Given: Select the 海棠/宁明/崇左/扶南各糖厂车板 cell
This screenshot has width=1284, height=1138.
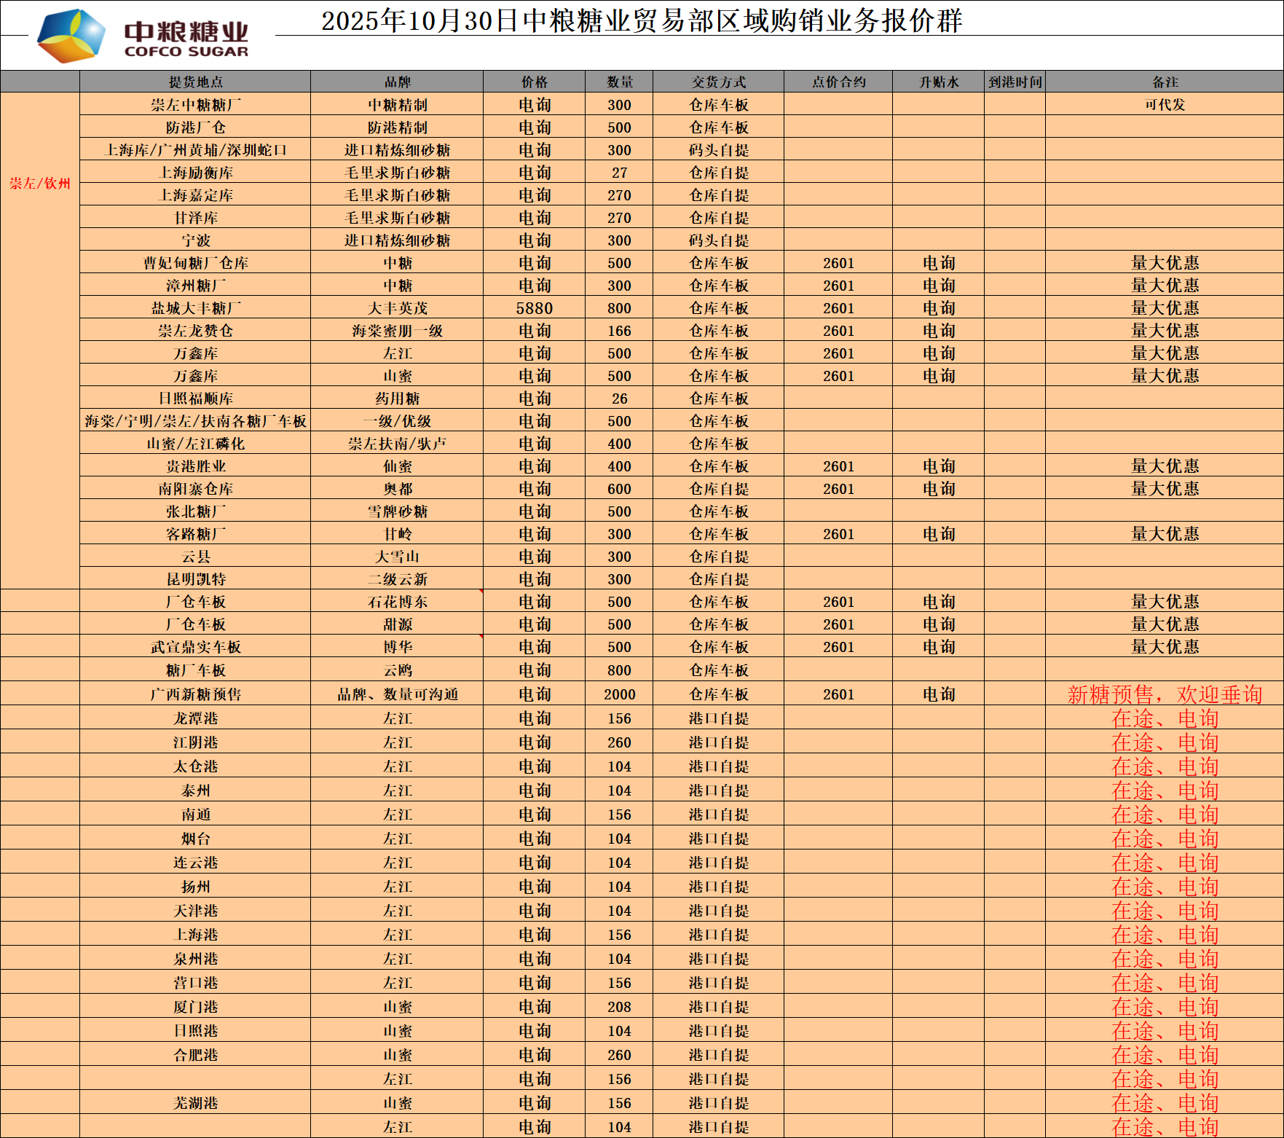Looking at the screenshot, I should point(195,421).
